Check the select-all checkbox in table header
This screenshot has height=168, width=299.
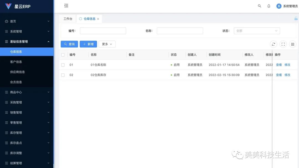point(63,55)
